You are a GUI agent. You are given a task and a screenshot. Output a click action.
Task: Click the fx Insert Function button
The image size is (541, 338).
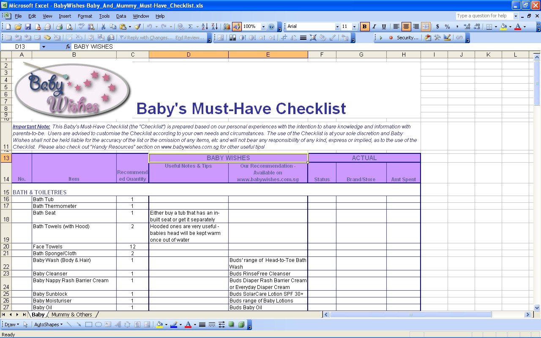(x=68, y=47)
